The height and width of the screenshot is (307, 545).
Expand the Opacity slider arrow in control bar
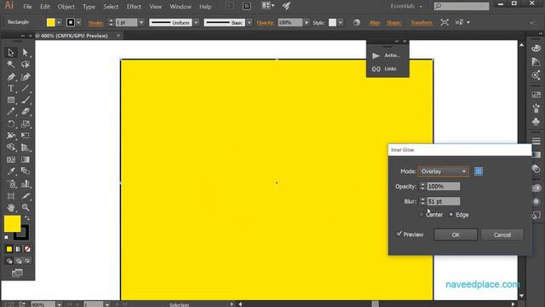click(307, 23)
